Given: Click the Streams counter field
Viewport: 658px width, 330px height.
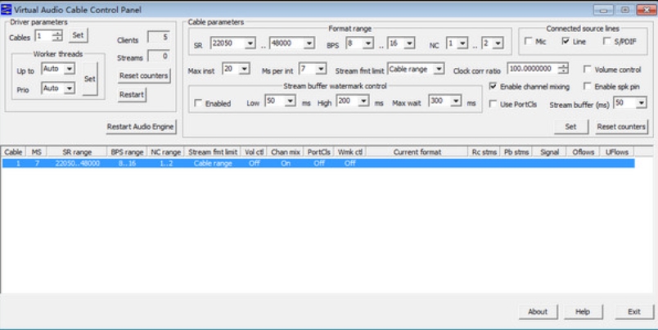Looking at the screenshot, I should tap(159, 56).
